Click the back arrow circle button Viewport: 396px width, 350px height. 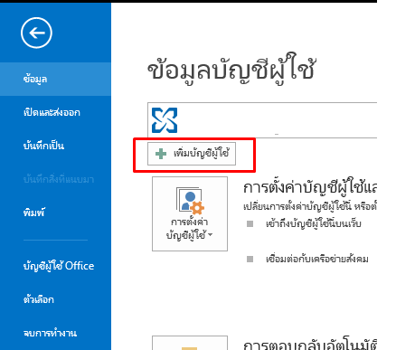(36, 33)
